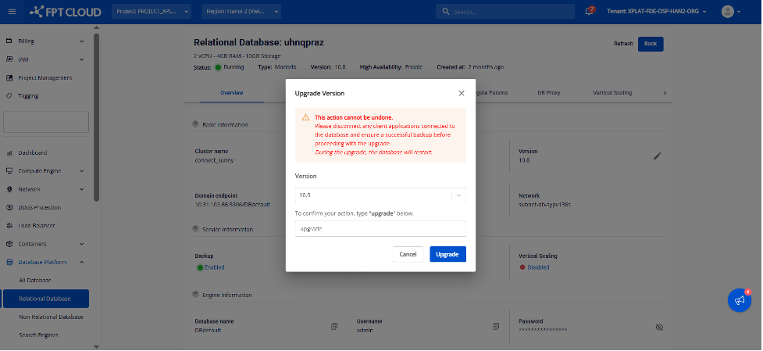Click the blue Upgrade button
Image resolution: width=763 pixels, height=351 pixels.
pyautogui.click(x=447, y=254)
